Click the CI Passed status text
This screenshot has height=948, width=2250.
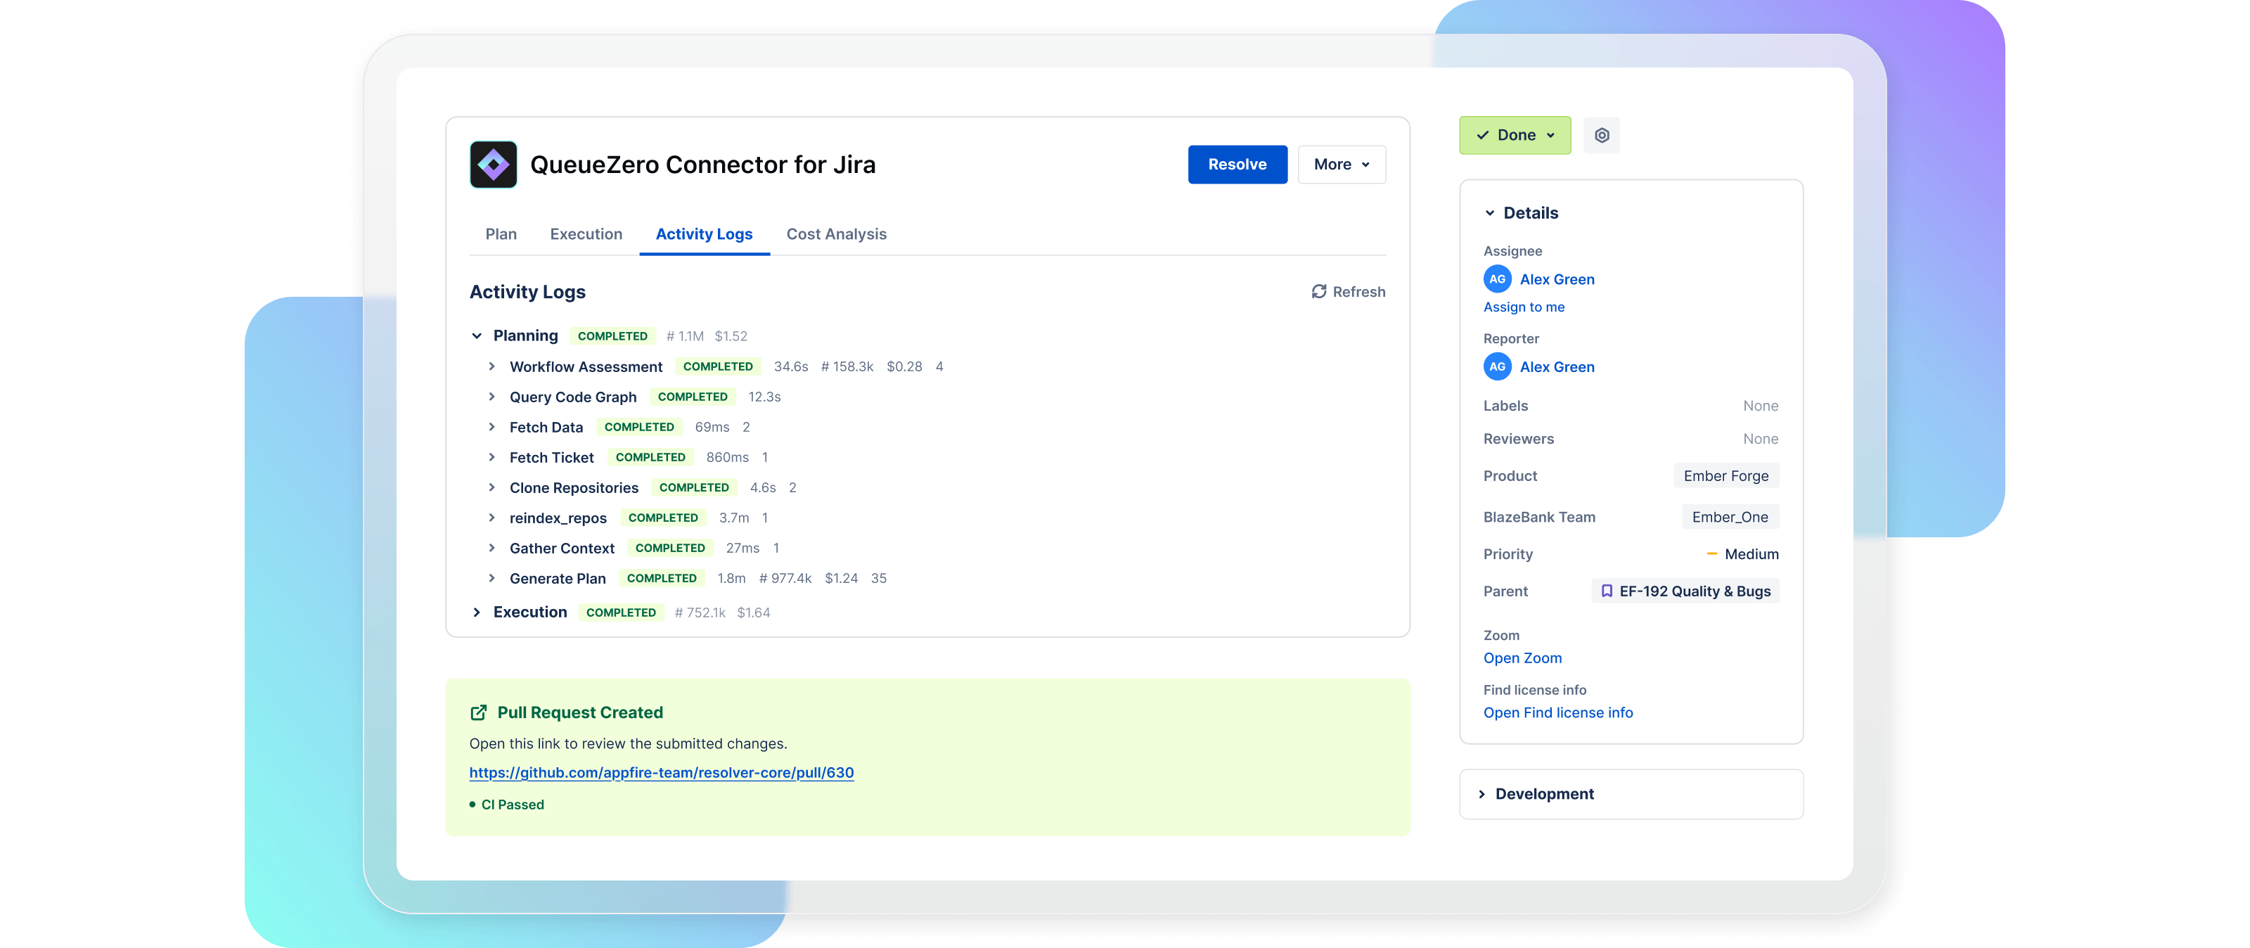click(x=512, y=805)
